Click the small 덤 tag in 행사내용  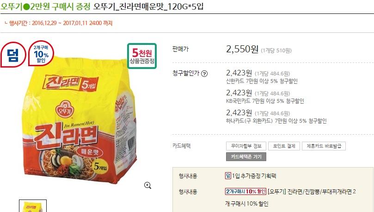pyautogui.click(x=228, y=176)
